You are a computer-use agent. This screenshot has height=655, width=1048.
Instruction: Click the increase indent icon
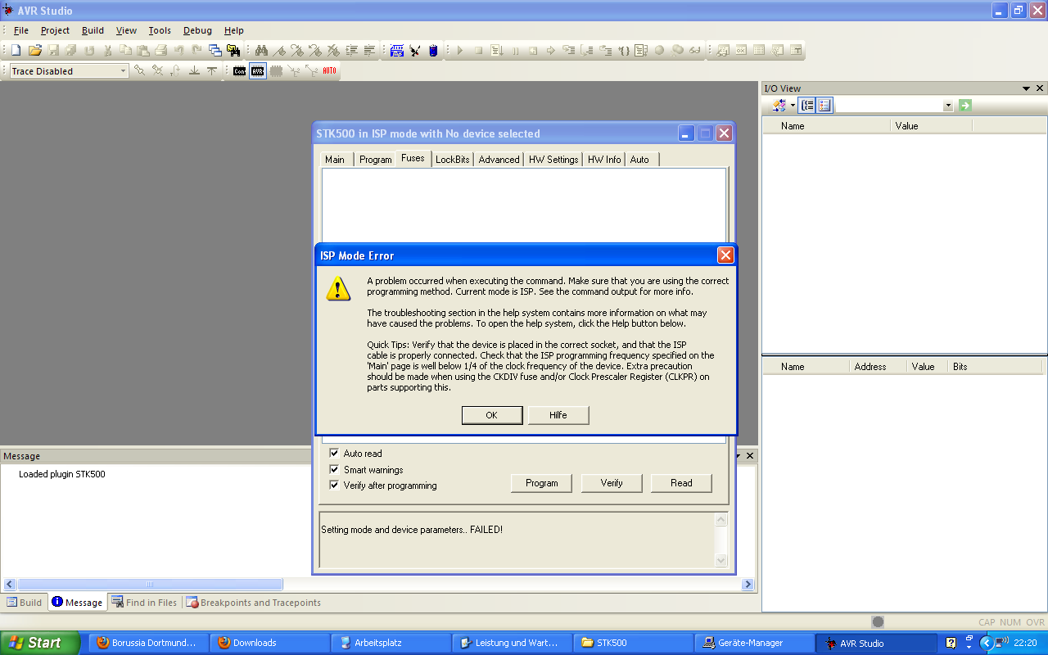pyautogui.click(x=351, y=51)
